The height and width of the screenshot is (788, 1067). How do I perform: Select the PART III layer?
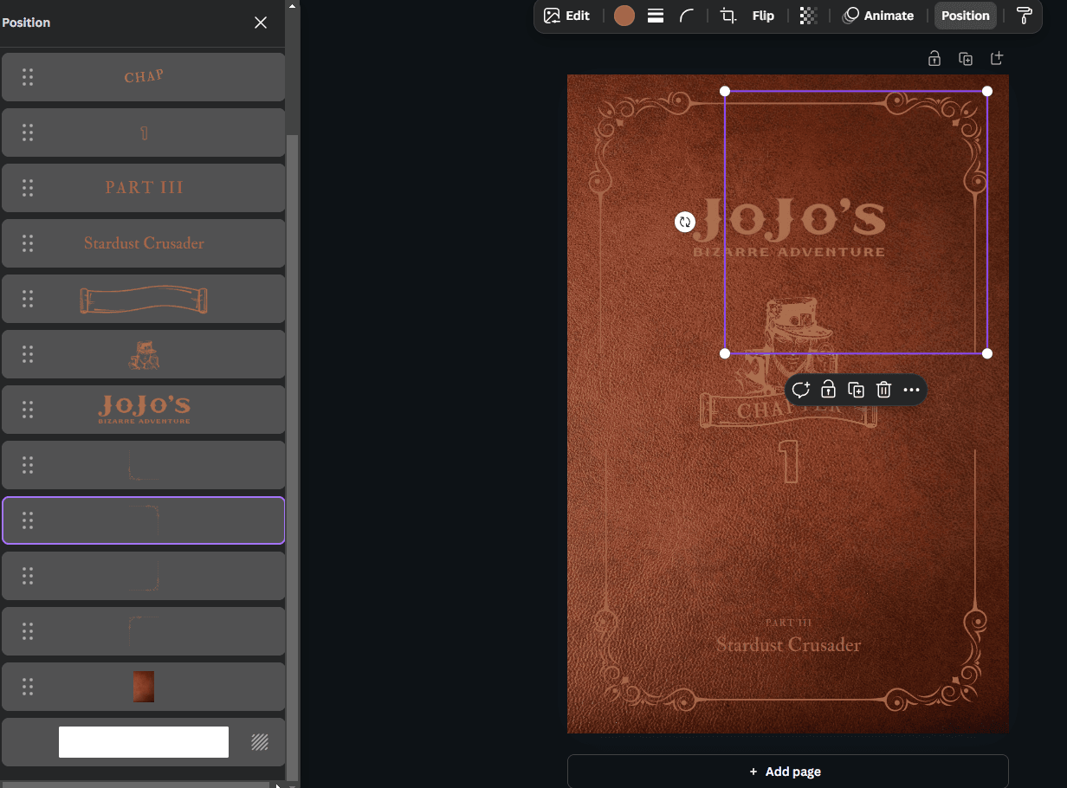click(144, 188)
